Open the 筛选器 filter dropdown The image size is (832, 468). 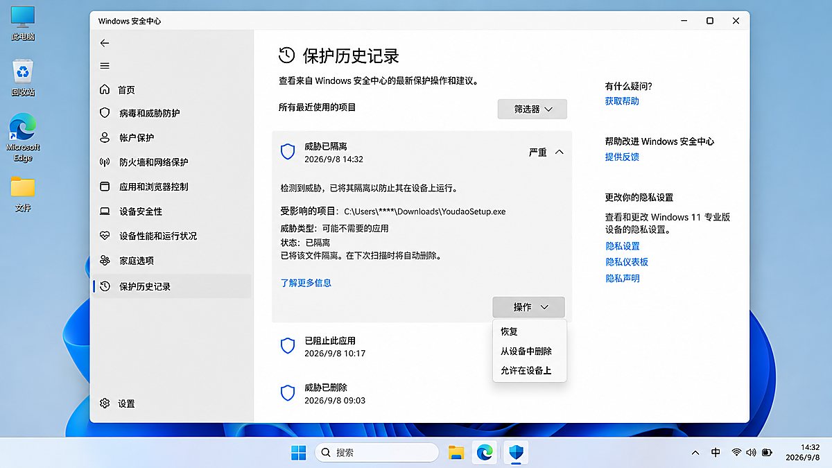coord(532,110)
